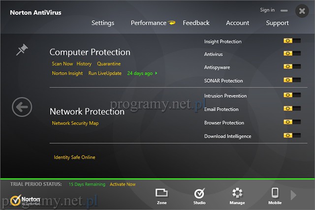
Task: Click the Scan Now link
Action: [63, 64]
